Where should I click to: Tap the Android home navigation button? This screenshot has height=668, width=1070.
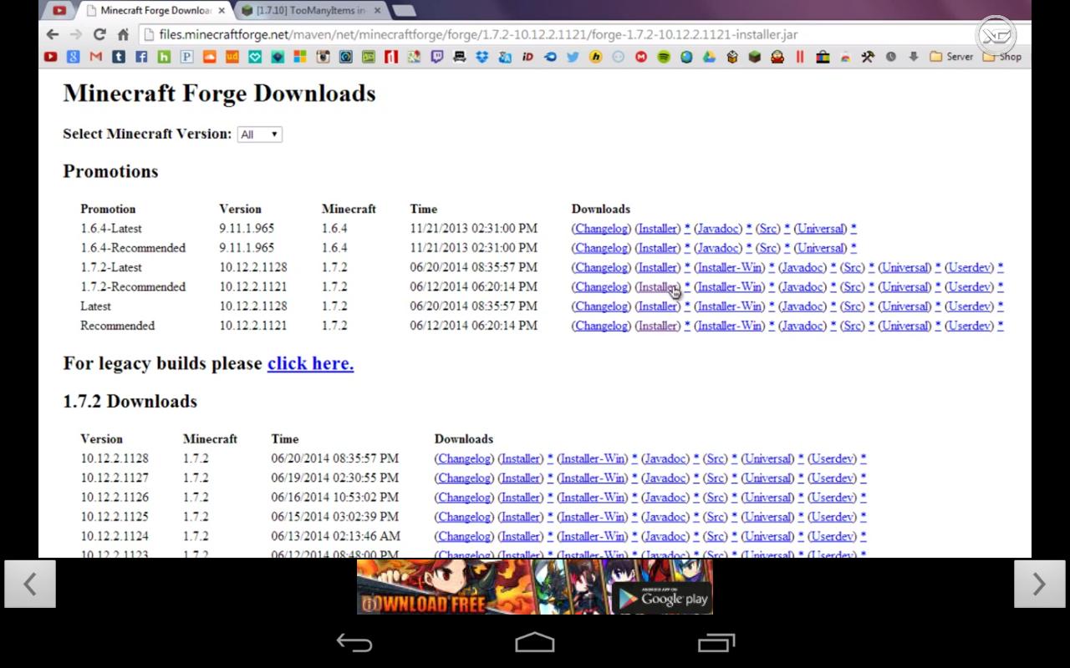(x=535, y=642)
